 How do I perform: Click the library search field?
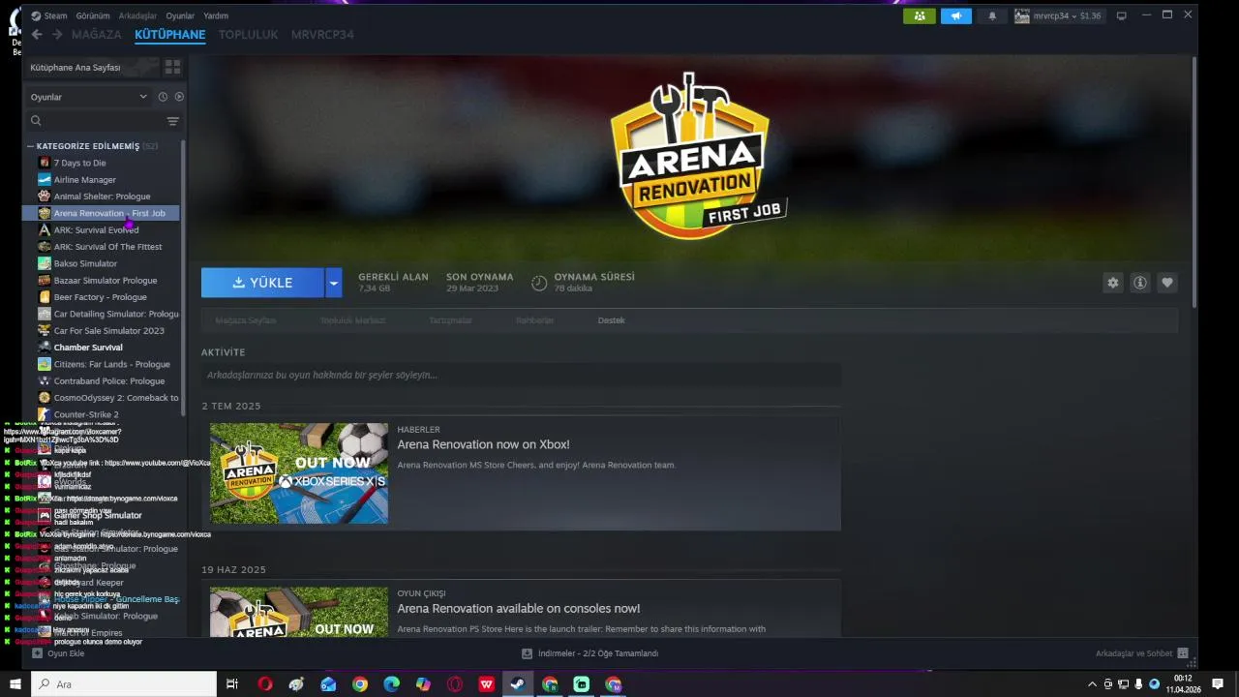pos(94,121)
